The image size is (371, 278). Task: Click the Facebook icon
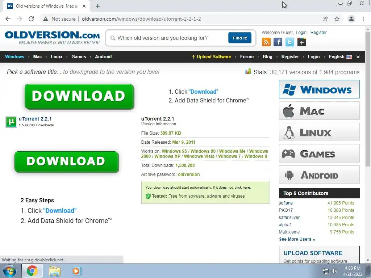pos(278,42)
